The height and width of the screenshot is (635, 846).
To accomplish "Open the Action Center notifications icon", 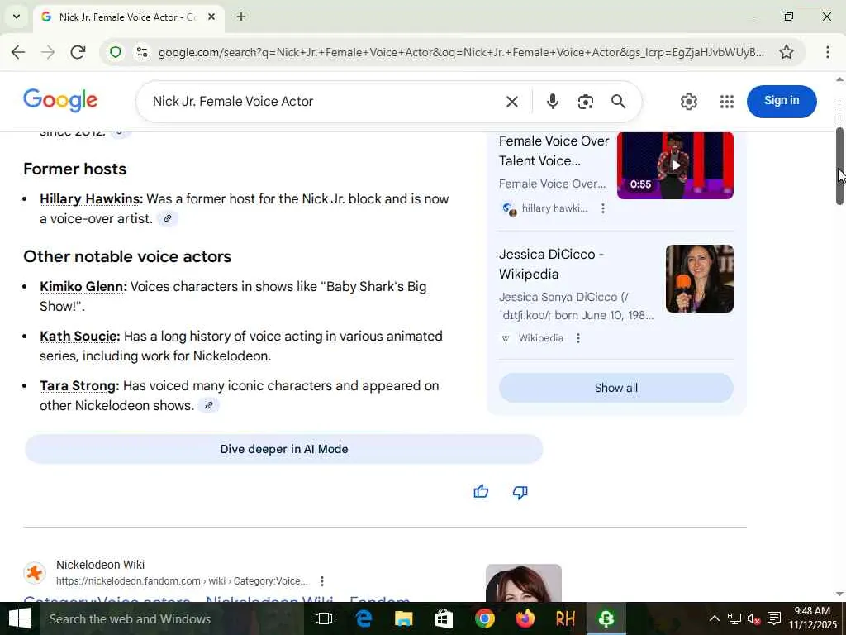I will [x=774, y=618].
